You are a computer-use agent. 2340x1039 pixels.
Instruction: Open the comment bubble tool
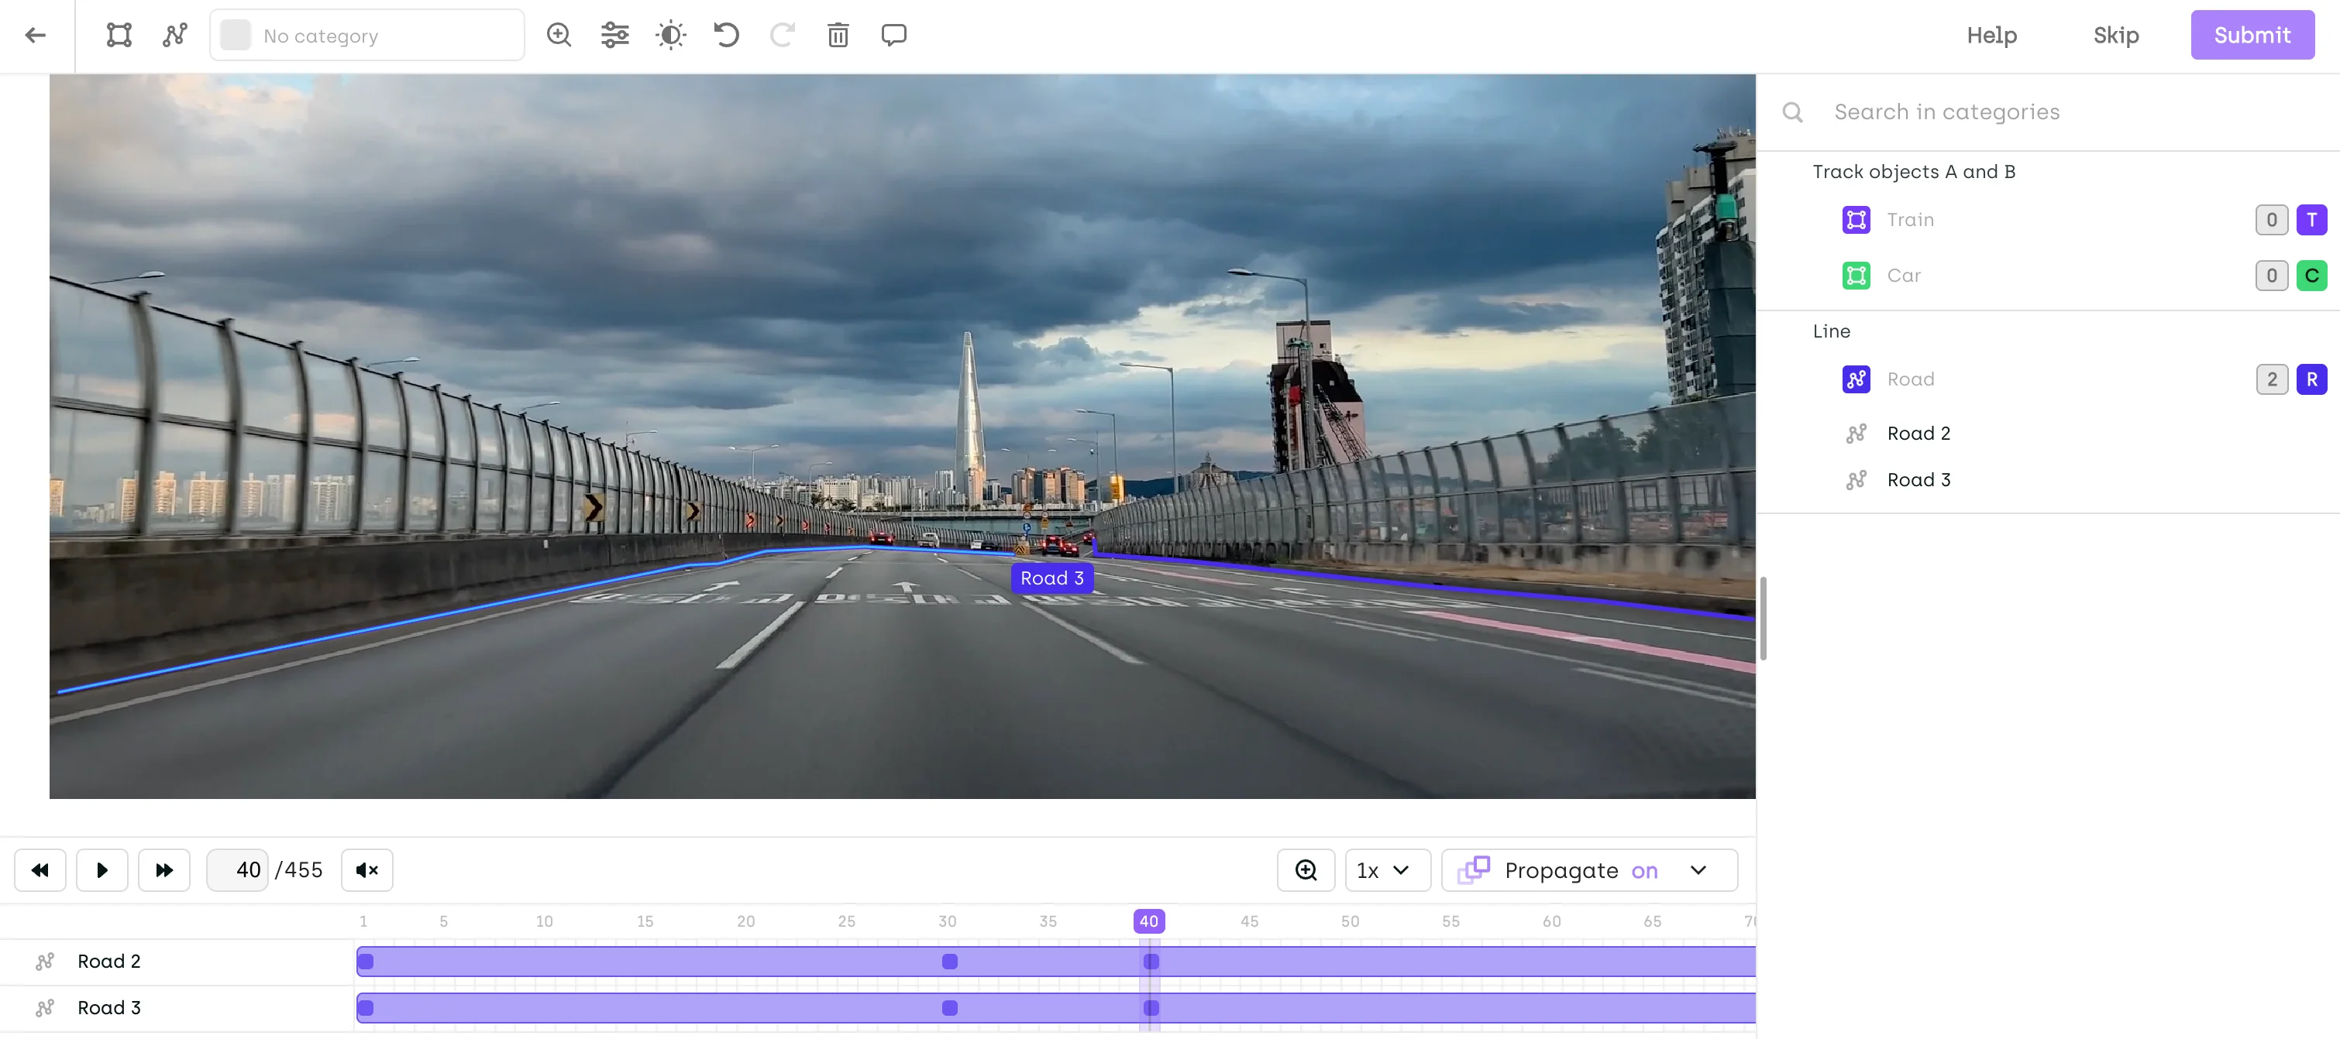(894, 36)
